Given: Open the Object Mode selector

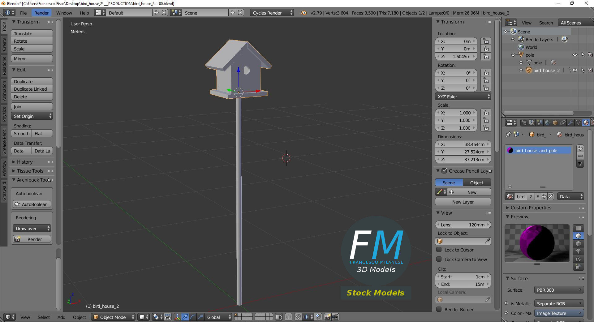Looking at the screenshot, I should (x=113, y=317).
